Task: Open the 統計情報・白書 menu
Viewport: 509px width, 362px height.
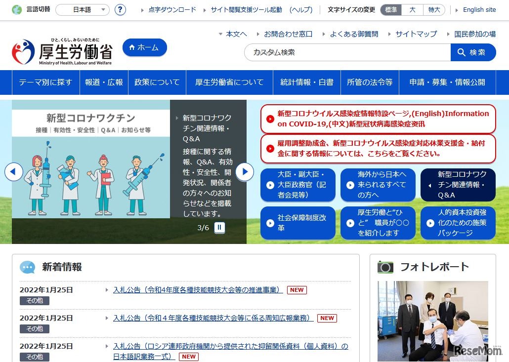Action: (306, 82)
